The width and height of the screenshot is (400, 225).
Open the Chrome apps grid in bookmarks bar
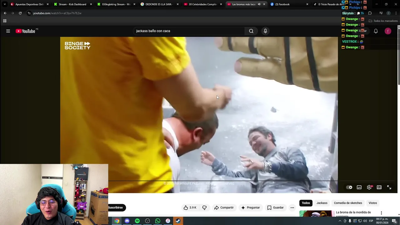(5, 21)
